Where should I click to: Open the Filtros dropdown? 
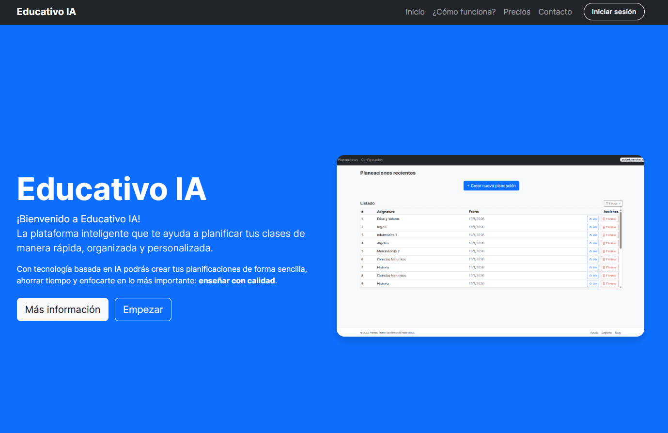tap(613, 203)
